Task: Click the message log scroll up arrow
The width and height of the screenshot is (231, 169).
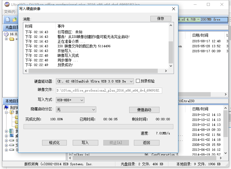Action: coord(171,26)
